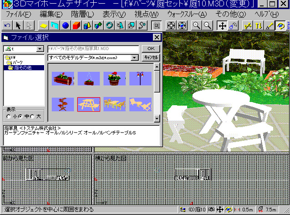
Task: Select the black arrow selection tool
Action: coord(18,26)
